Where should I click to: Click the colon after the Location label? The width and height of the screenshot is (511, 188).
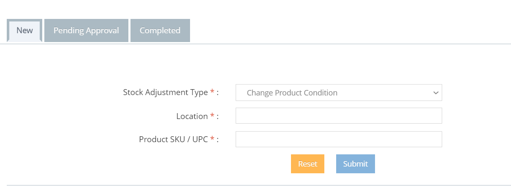(x=217, y=117)
